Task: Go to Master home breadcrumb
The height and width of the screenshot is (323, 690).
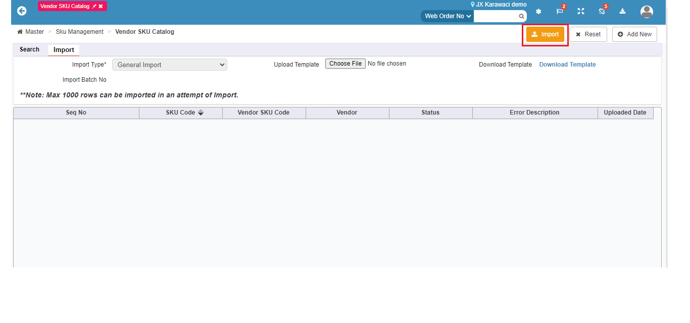Action: [31, 32]
